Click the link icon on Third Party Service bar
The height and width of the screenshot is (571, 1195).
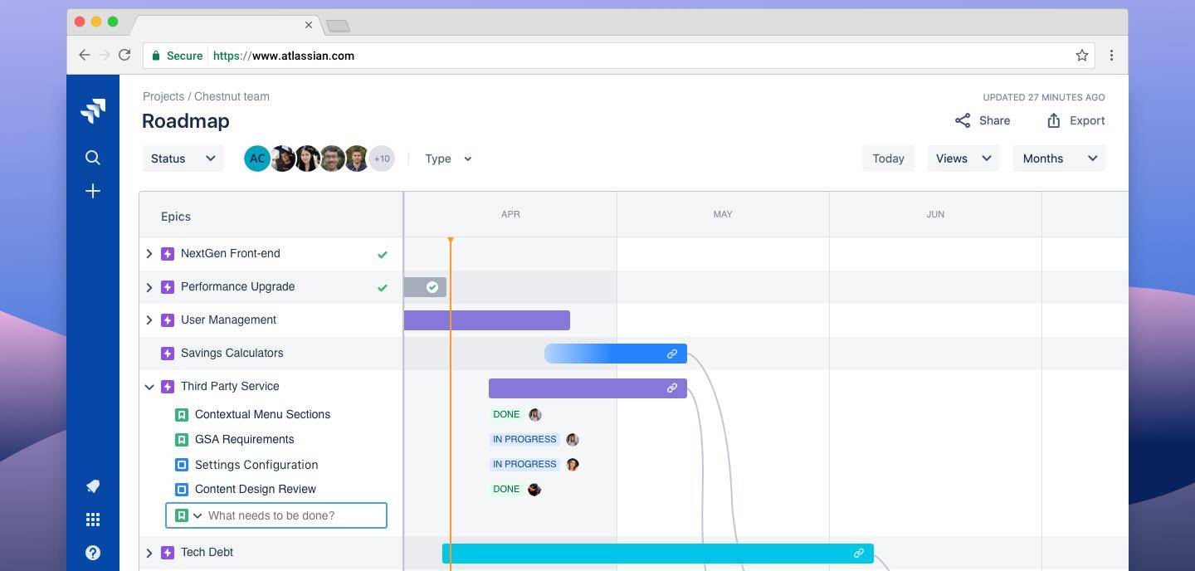tap(672, 388)
